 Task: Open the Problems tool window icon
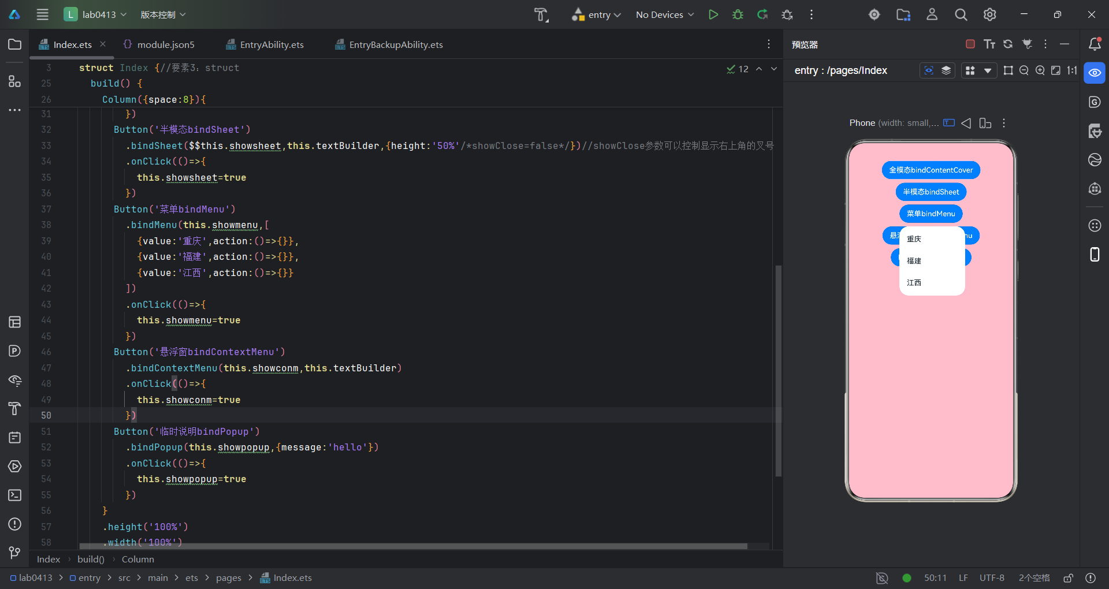pos(15,524)
